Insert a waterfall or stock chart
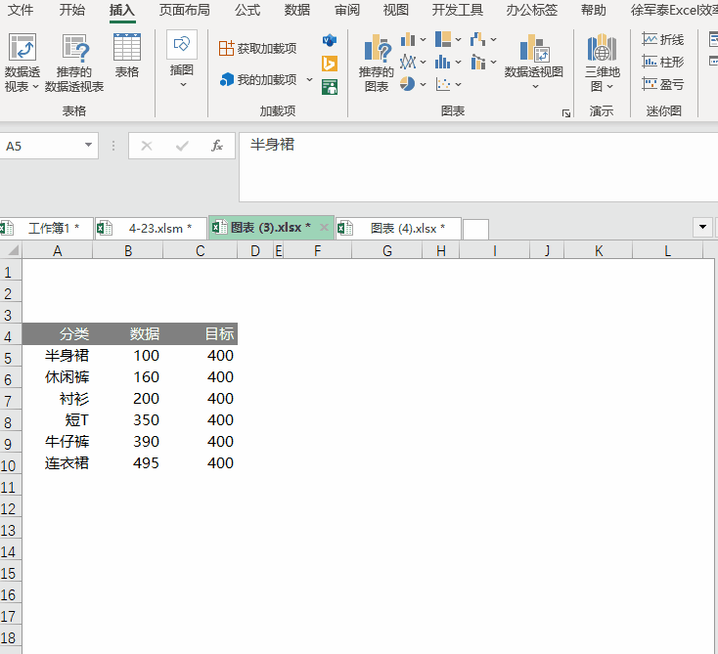This screenshot has width=718, height=654. tap(477, 39)
